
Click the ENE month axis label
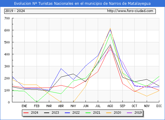[24, 106]
